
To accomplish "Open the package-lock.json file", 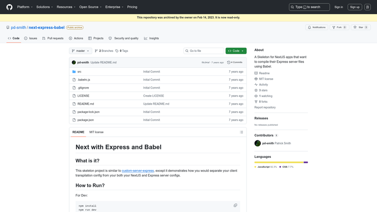I will (89, 112).
